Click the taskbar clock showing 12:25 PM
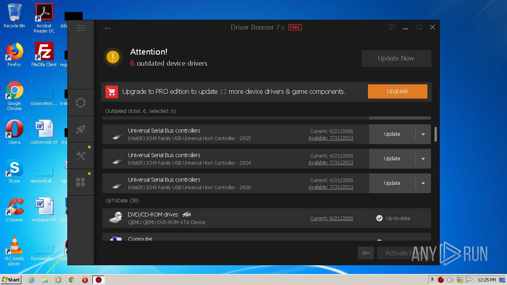The image size is (507, 285). pyautogui.click(x=487, y=280)
